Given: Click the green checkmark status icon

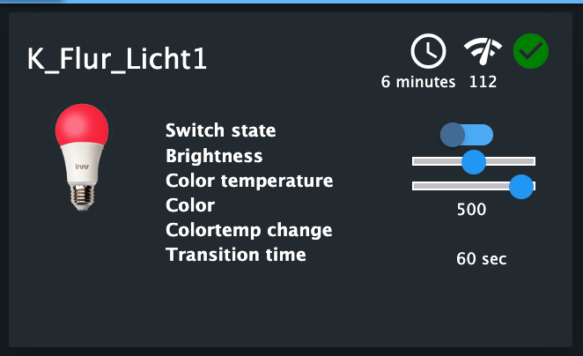Looking at the screenshot, I should tap(531, 51).
